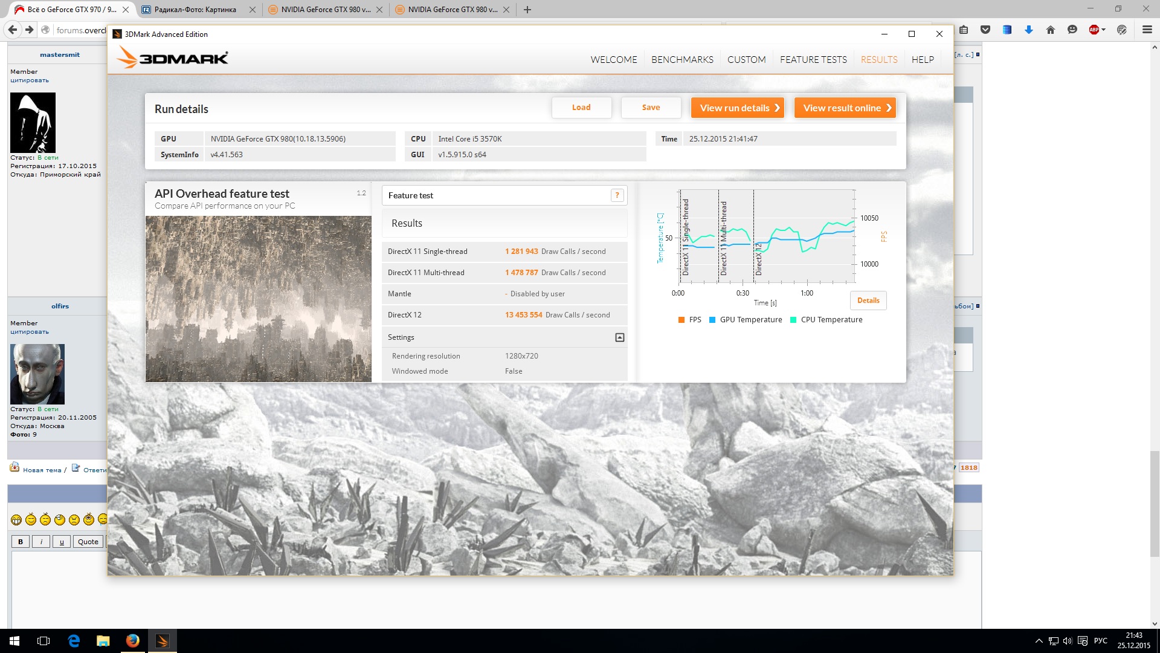Click the browser home icon

coord(1050,30)
